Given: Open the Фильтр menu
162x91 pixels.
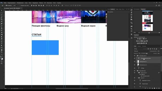Looking at the screenshot, I should [x=41, y=3].
